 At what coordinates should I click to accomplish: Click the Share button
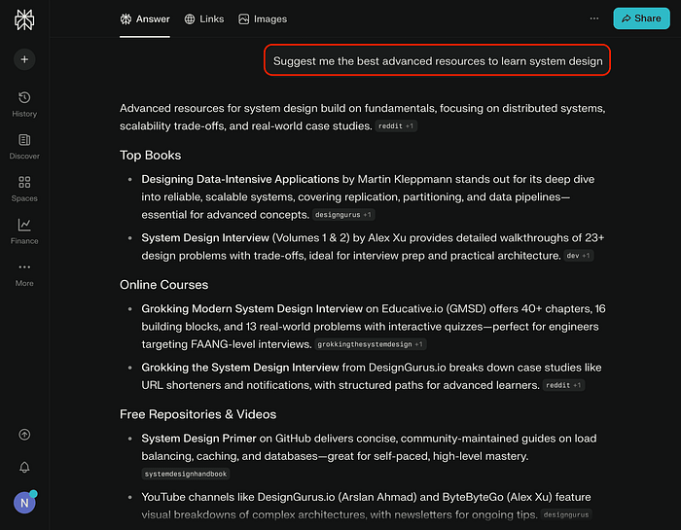pos(641,18)
